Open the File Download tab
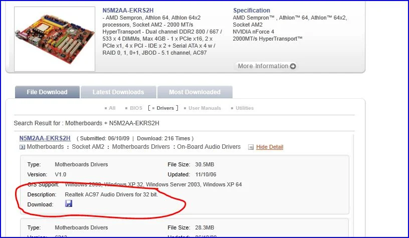Viewport: 409px width, 238px height. pos(47,92)
